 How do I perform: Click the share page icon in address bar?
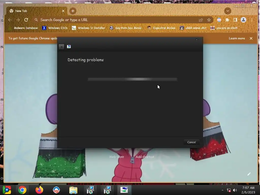(x=201, y=20)
